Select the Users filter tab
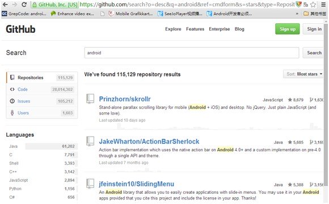329x204 pixels. coord(42,113)
